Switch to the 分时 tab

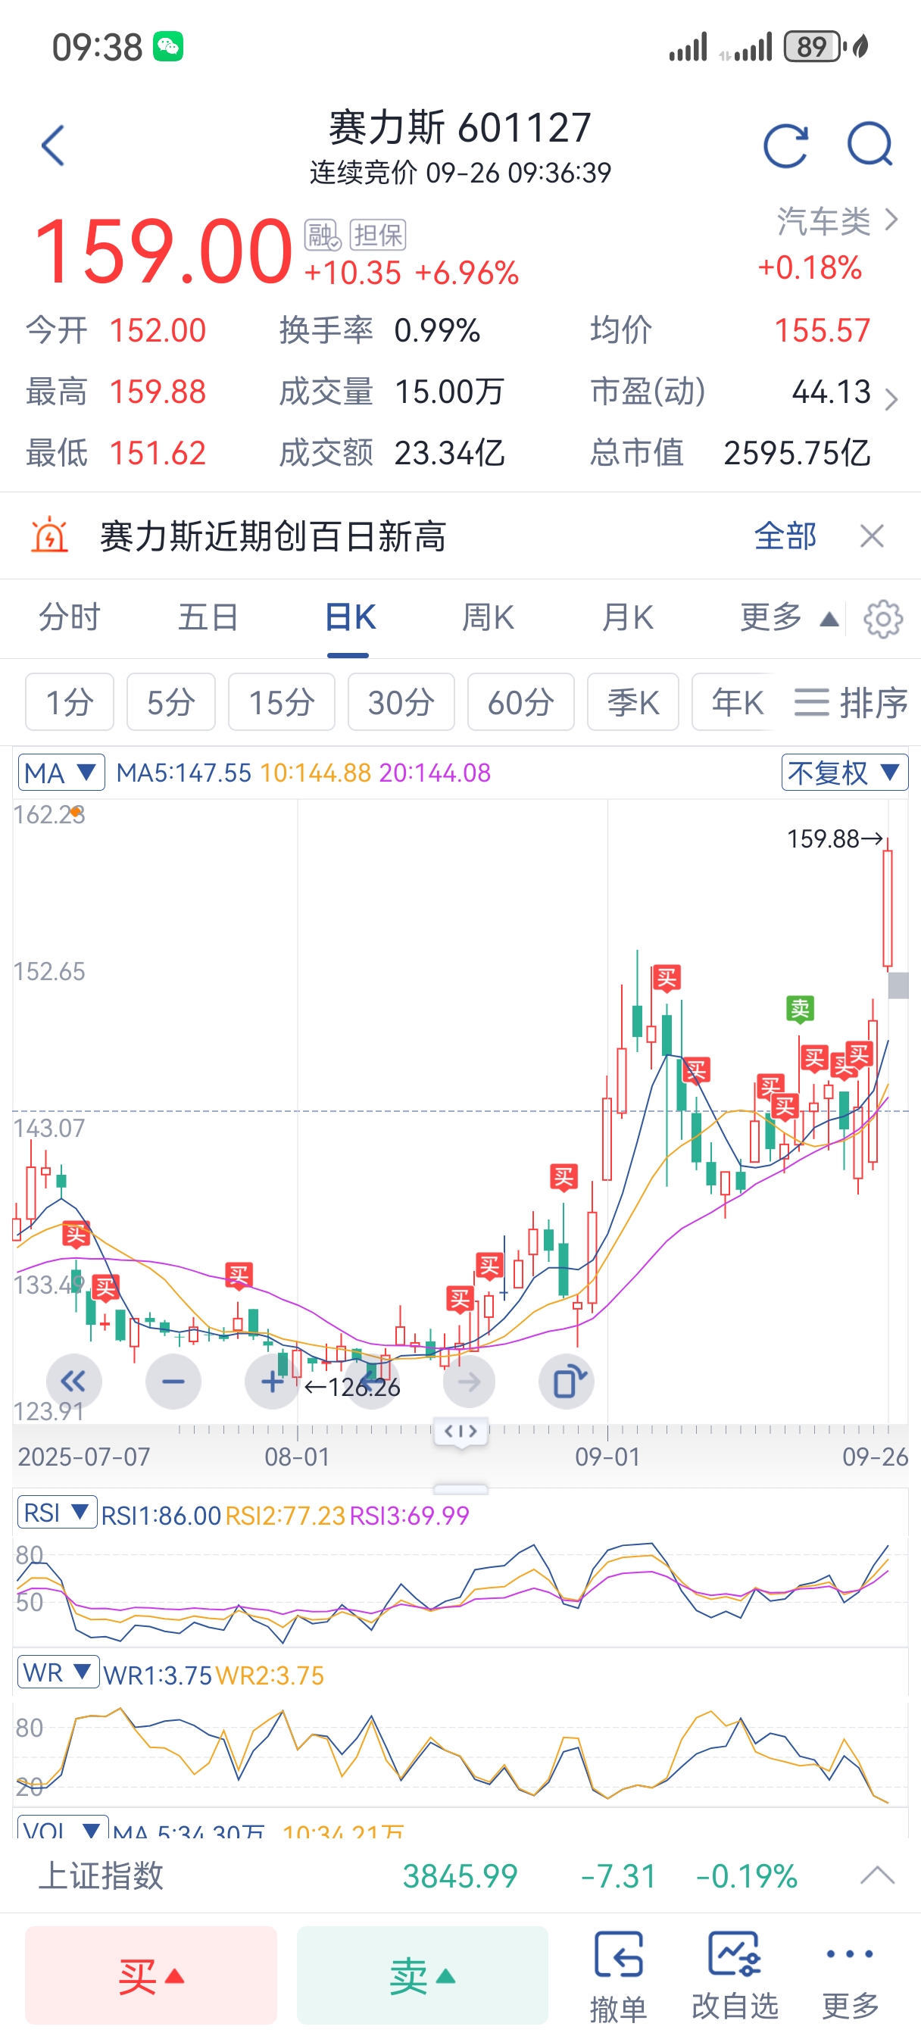(x=70, y=617)
